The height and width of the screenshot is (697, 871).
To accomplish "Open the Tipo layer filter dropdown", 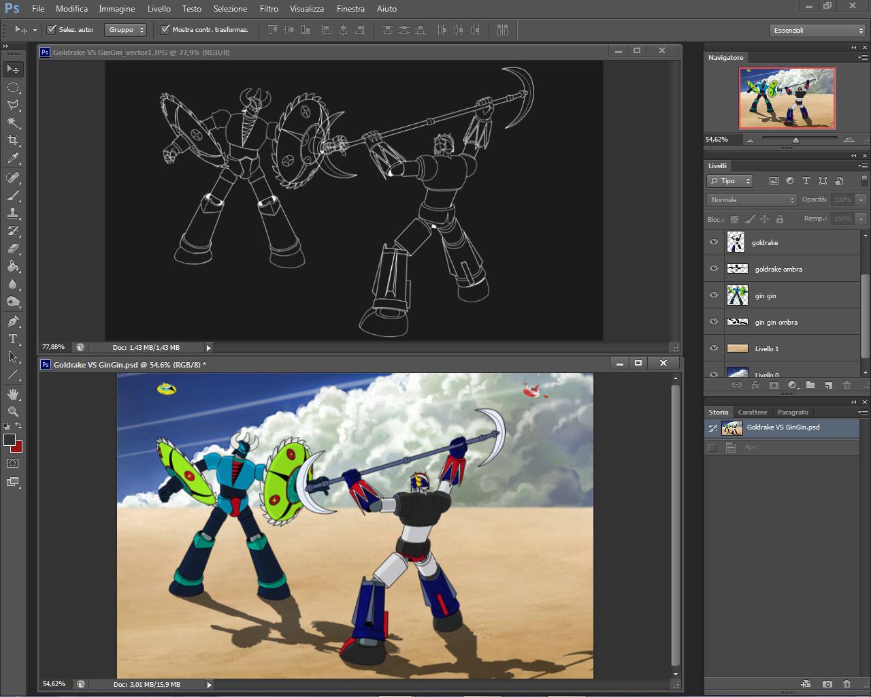I will [730, 181].
